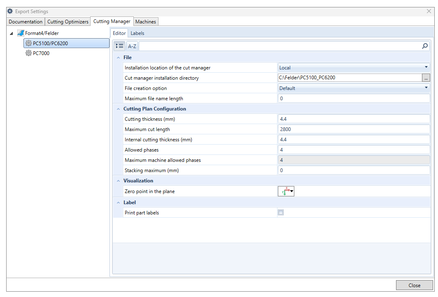Open Installation location dropdown set to Local
The image size is (438, 297).
pos(354,67)
